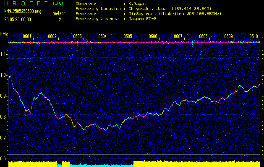
Task: Click the 0610 time marker
Action: tap(254, 36)
